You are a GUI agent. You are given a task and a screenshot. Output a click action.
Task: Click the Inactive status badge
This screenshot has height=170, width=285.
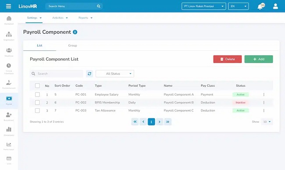[240, 103]
